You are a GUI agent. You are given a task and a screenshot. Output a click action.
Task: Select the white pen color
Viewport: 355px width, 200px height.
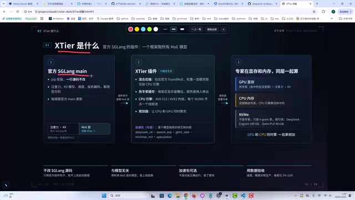click(x=156, y=29)
